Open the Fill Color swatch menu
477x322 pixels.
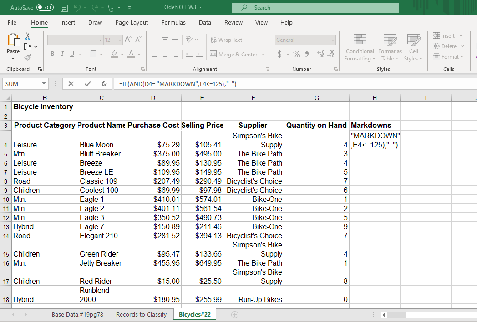122,54
